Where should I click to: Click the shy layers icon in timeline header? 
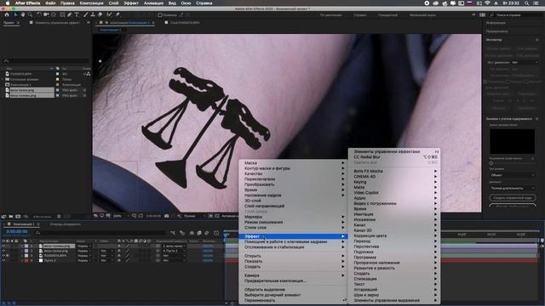pyautogui.click(x=192, y=233)
